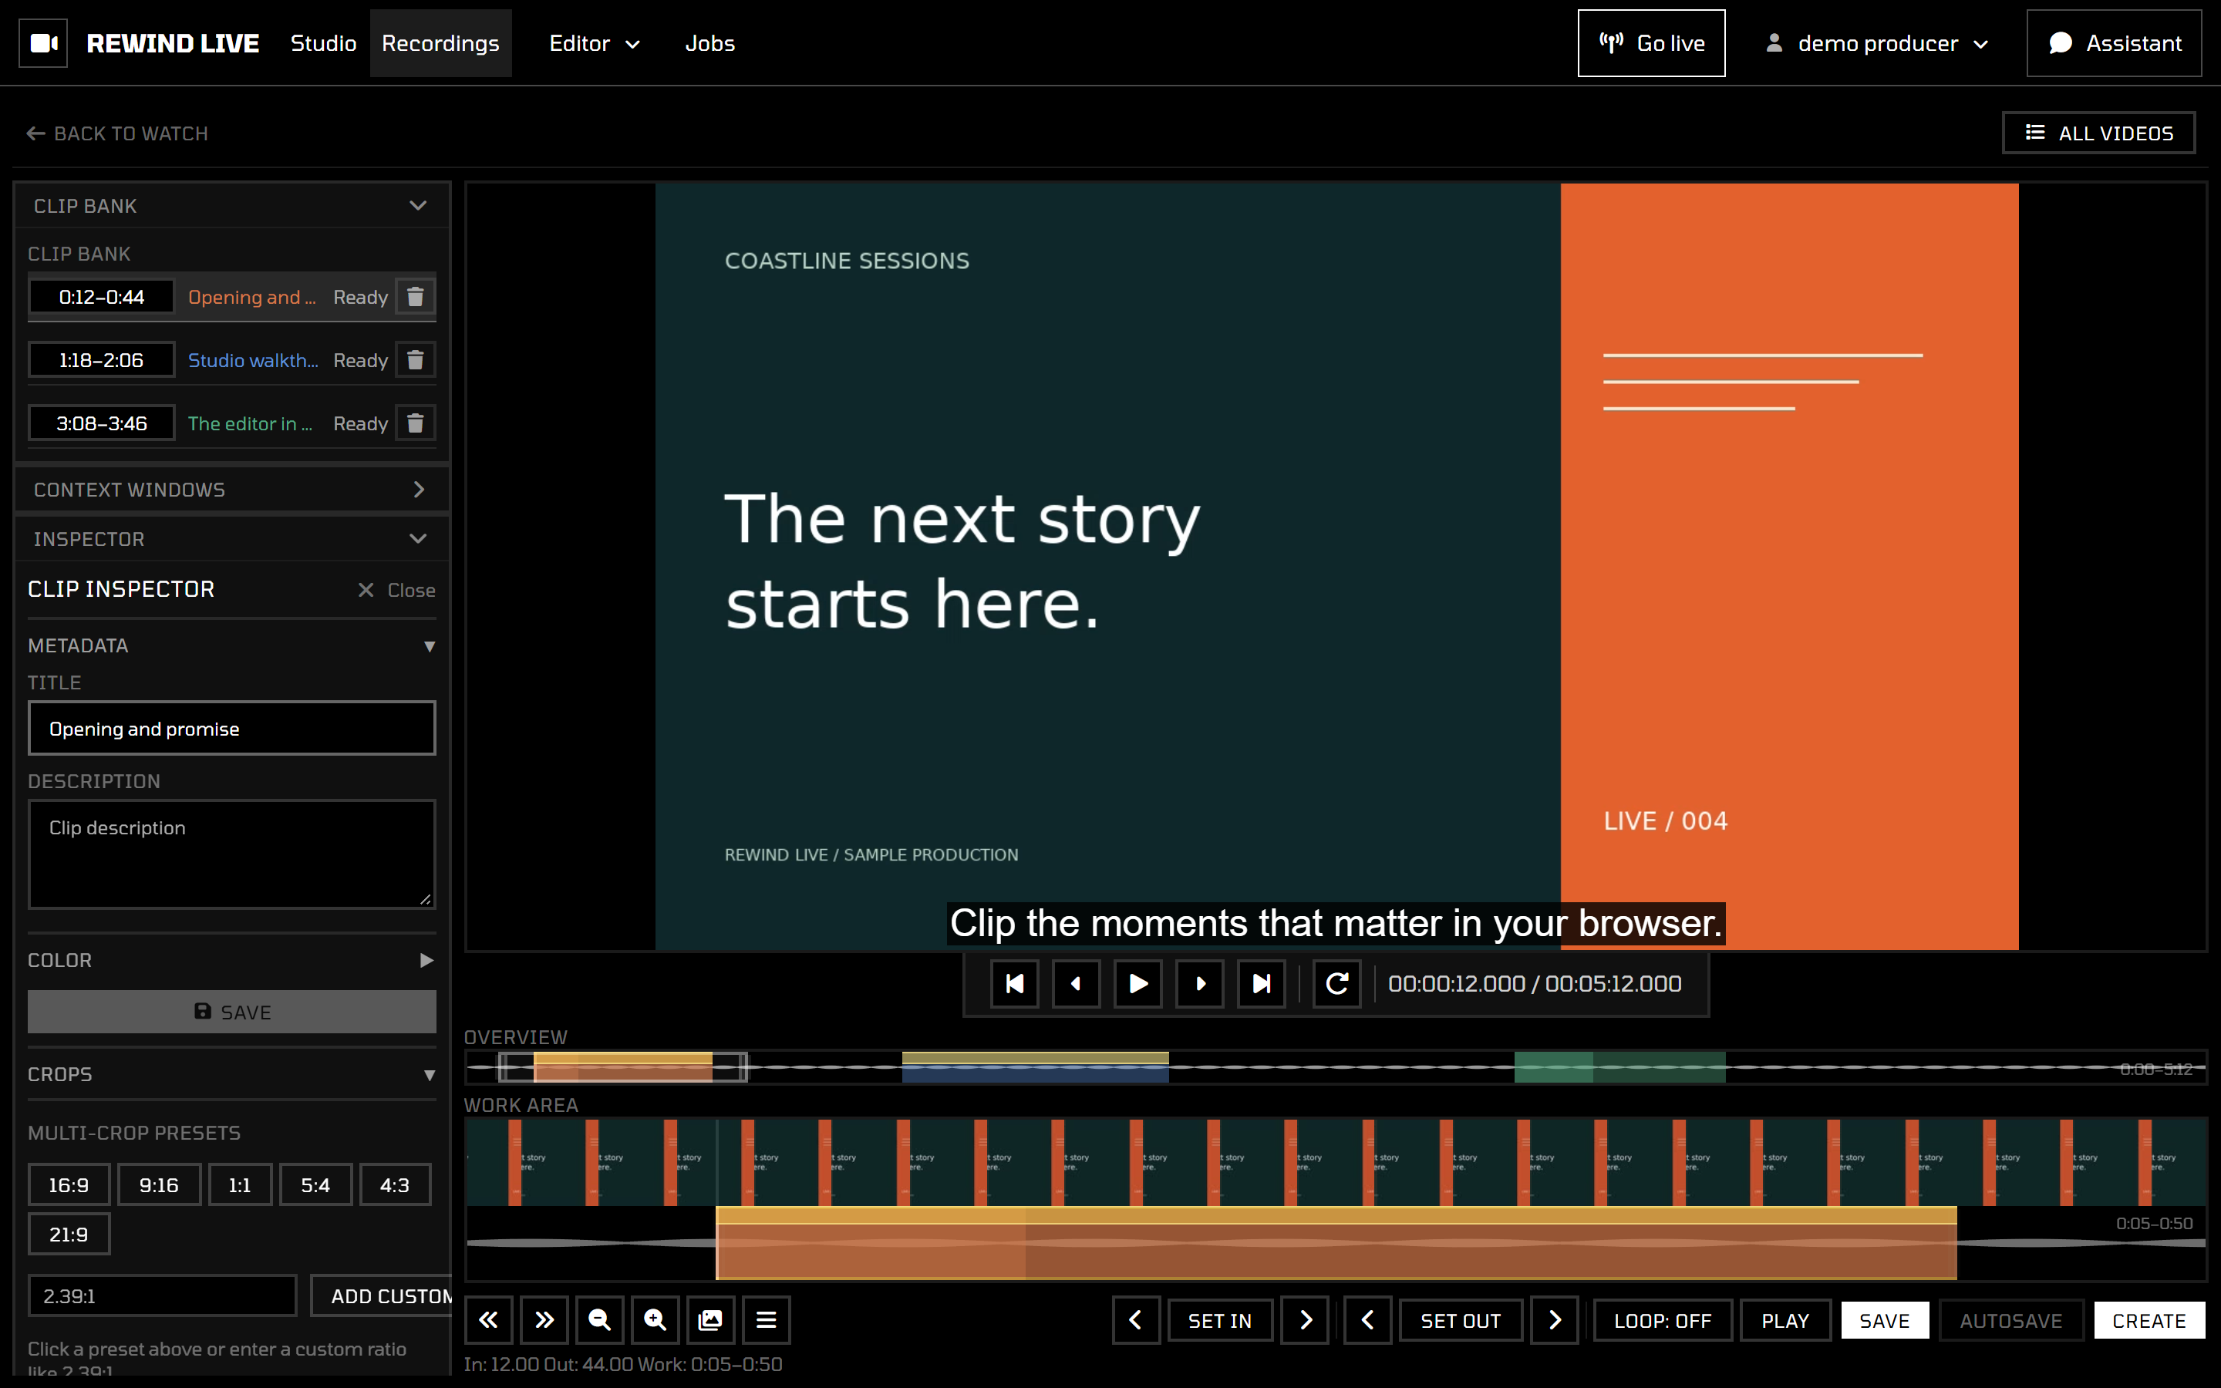Select the 9:16 crop preset
Viewport: 2221px width, 1388px height.
click(159, 1184)
